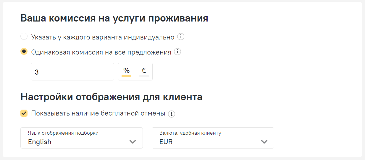Click info icon beside "Одинаковая комиссия на все предложения"
The height and width of the screenshot is (160, 365).
tap(177, 52)
